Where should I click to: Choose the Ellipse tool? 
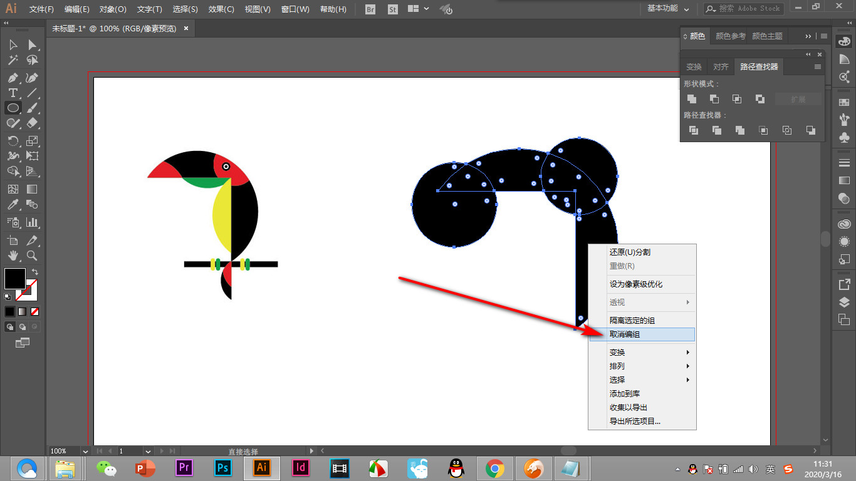click(13, 108)
